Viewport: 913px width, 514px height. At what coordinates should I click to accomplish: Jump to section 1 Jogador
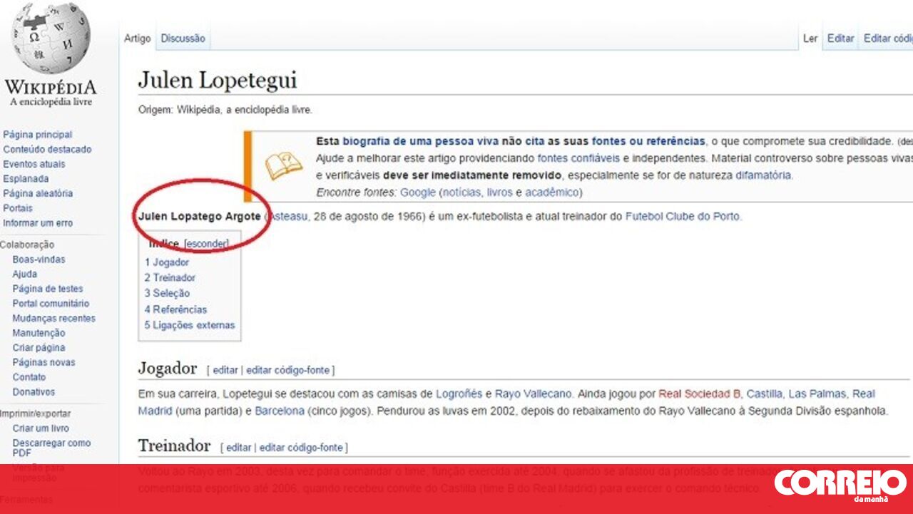[167, 262]
